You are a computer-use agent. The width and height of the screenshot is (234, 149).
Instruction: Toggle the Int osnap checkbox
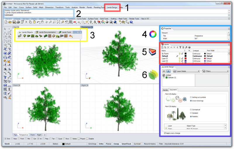point(38,139)
